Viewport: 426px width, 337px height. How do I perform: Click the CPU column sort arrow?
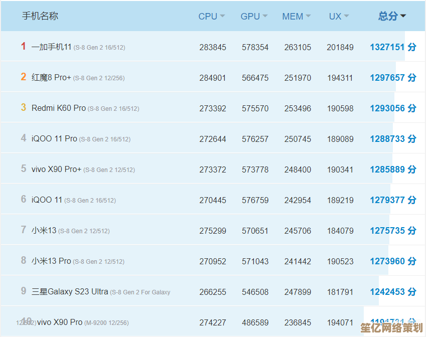222,17
